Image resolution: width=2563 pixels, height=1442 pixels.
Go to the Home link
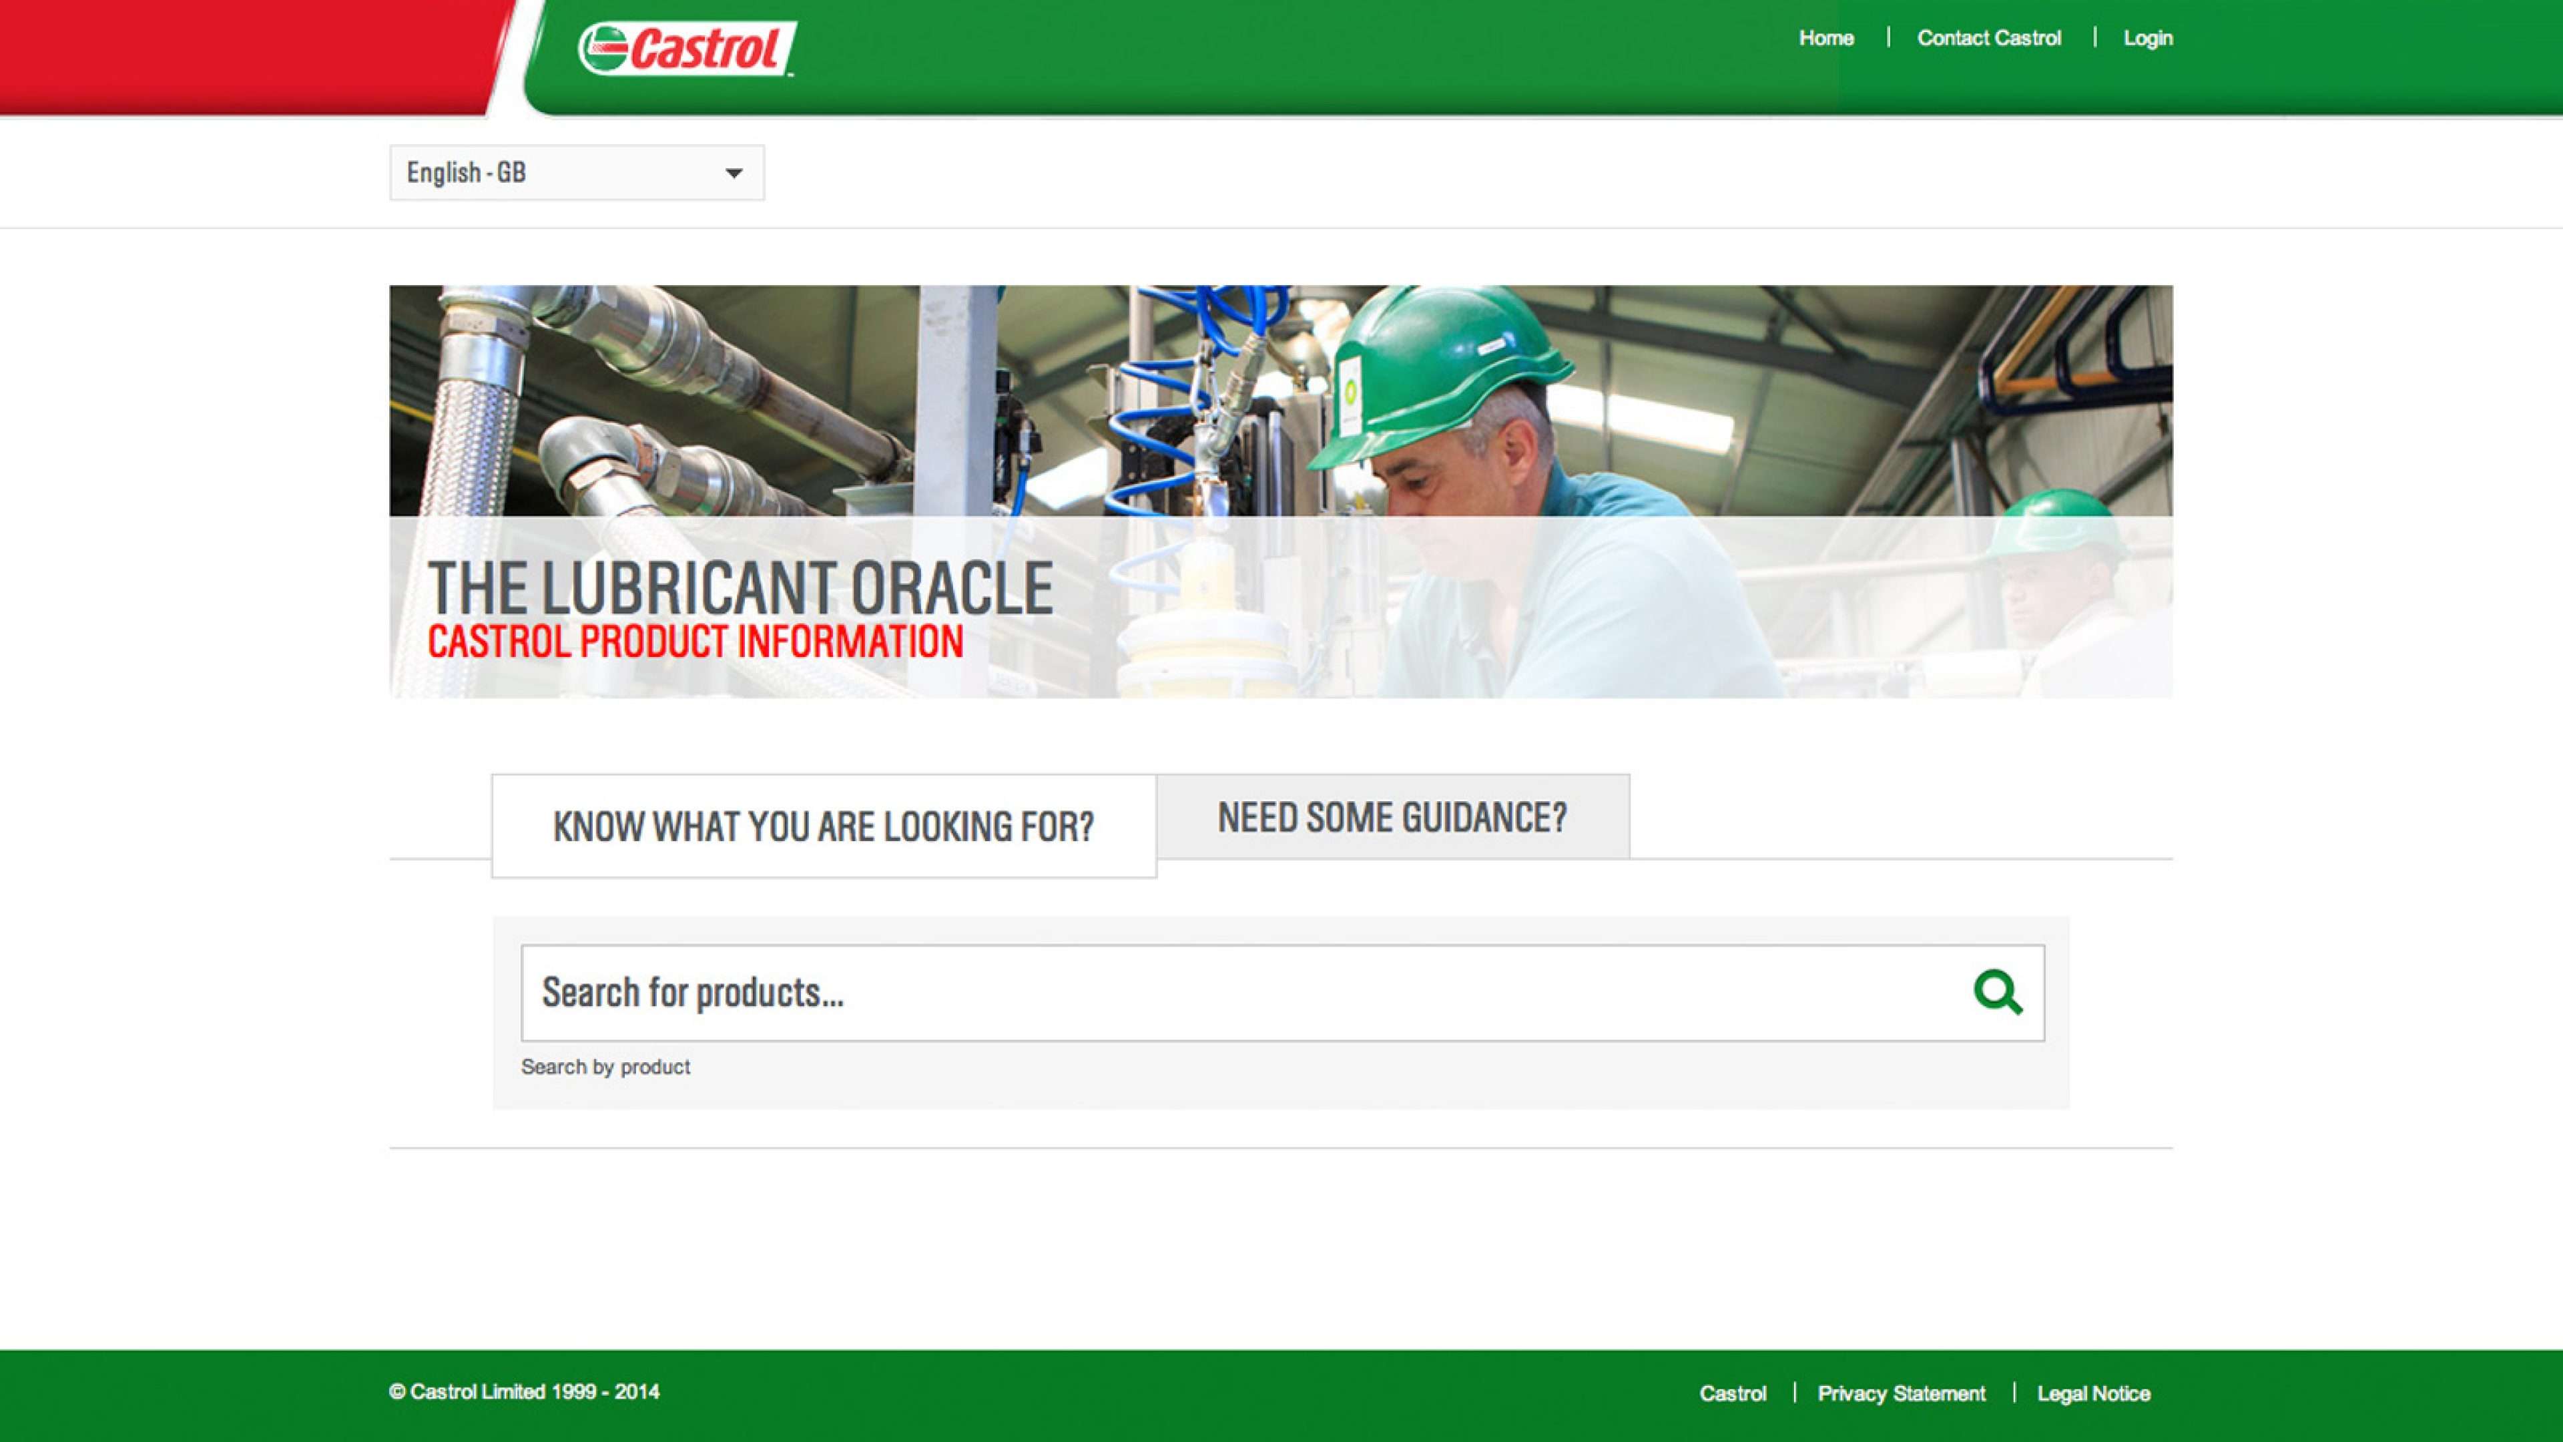tap(1825, 38)
